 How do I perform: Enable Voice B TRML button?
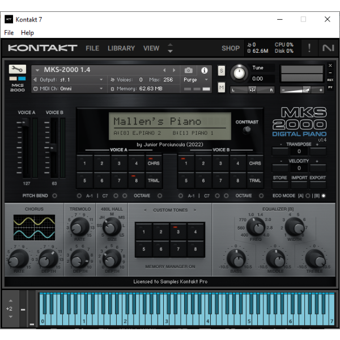pyautogui.click(x=255, y=180)
